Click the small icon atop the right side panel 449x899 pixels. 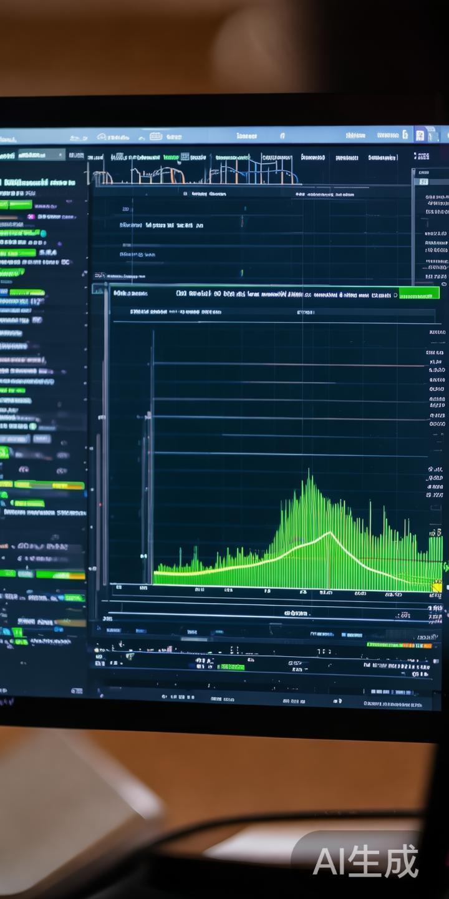(424, 182)
